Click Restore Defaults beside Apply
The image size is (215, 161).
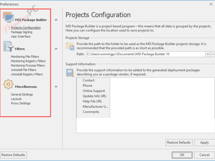pyautogui.click(x=179, y=142)
